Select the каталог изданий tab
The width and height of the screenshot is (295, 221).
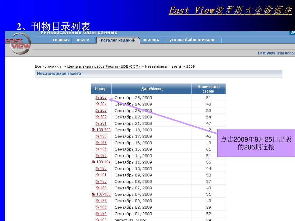pyautogui.click(x=118, y=40)
